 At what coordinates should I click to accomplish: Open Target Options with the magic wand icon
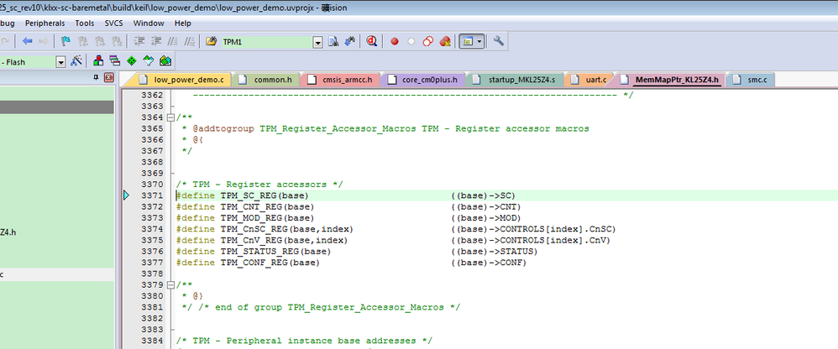point(76,61)
